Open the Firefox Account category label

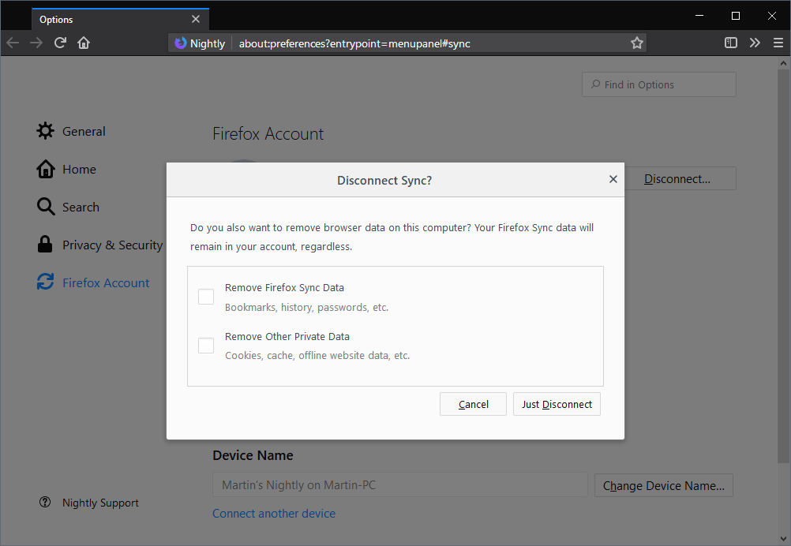[106, 282]
